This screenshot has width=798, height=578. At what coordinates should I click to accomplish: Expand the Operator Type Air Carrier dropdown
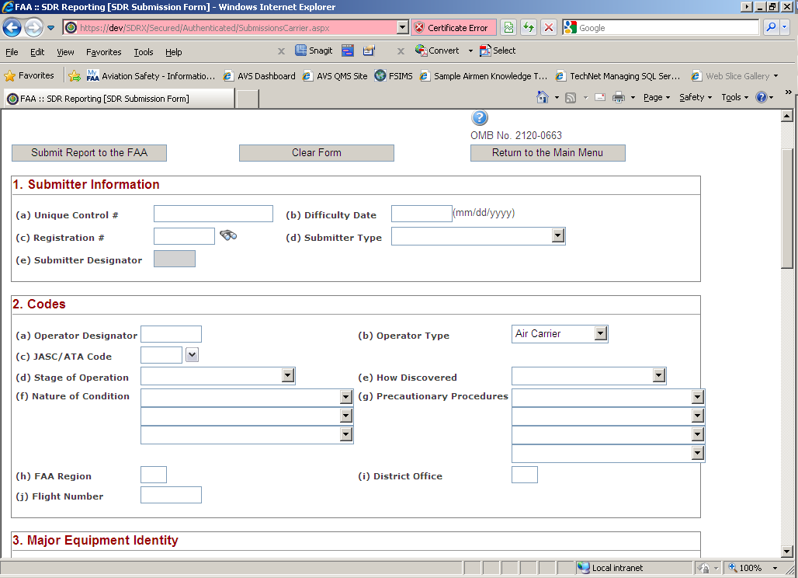[600, 334]
